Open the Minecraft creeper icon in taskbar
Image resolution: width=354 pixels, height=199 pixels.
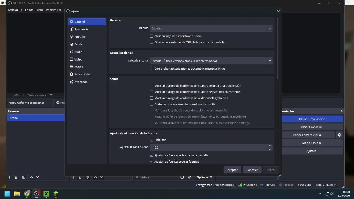pyautogui.click(x=46, y=193)
